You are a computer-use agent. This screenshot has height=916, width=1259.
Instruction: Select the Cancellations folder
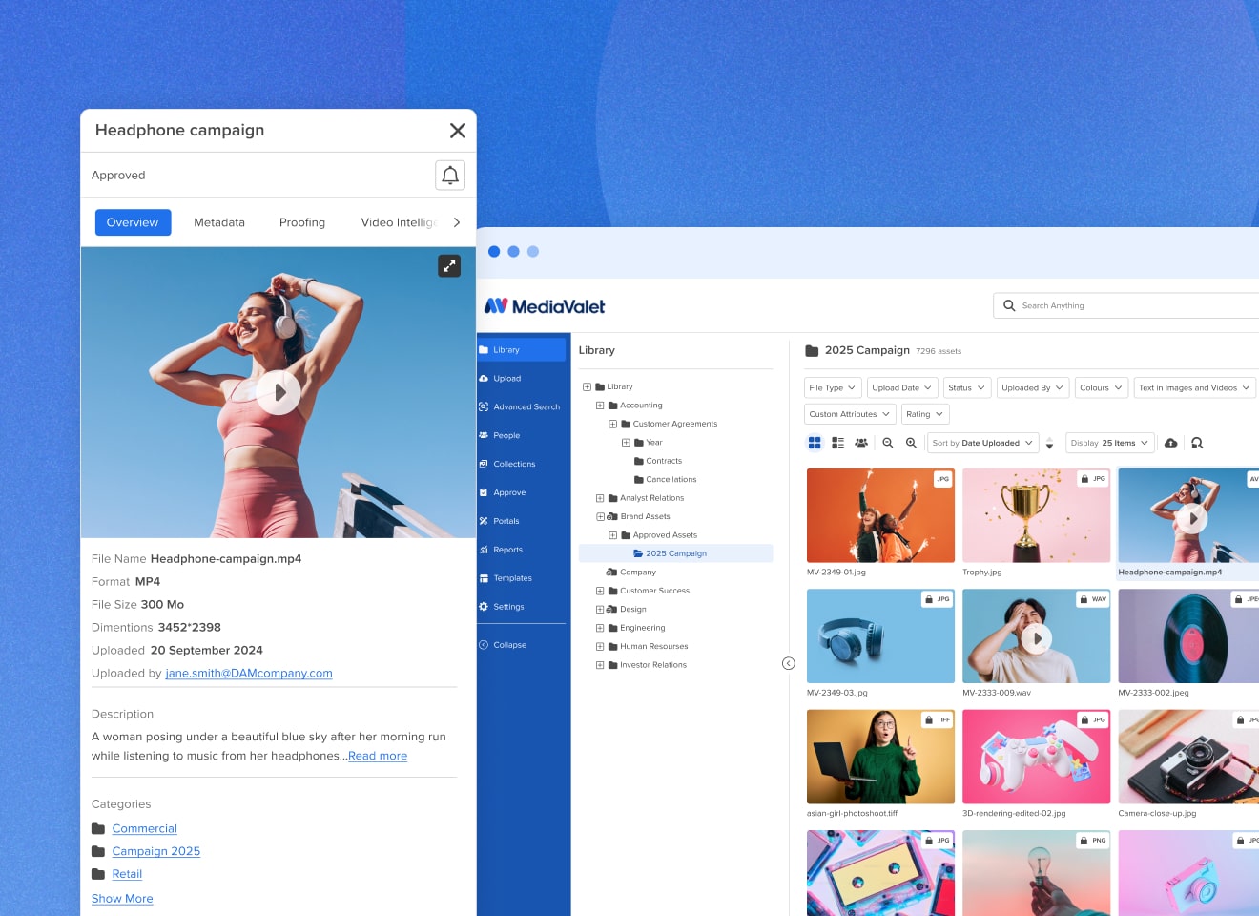tap(666, 480)
